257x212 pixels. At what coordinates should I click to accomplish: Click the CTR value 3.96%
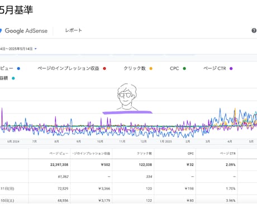click(231, 200)
